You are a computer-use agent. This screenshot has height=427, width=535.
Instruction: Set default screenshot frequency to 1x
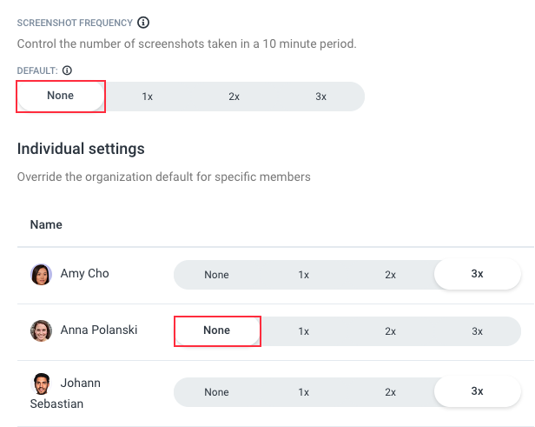[x=148, y=97]
